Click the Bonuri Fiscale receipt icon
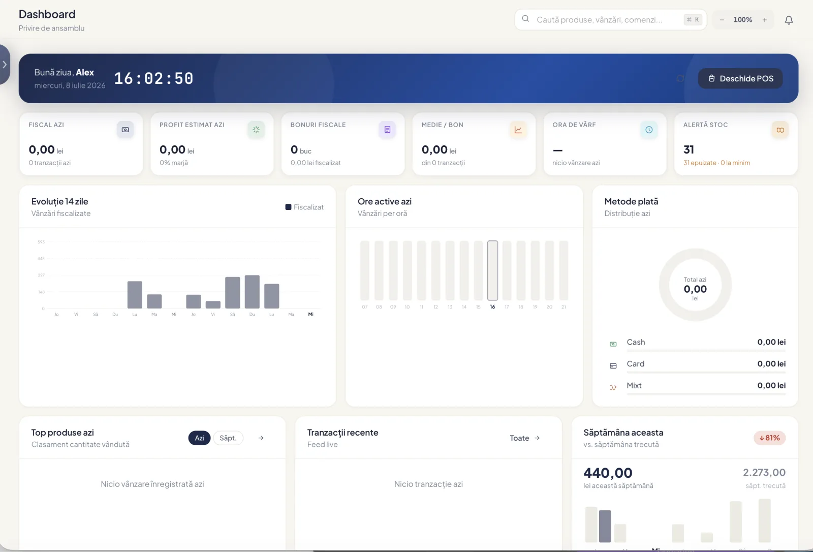Screen dimensions: 813x552 [387, 130]
